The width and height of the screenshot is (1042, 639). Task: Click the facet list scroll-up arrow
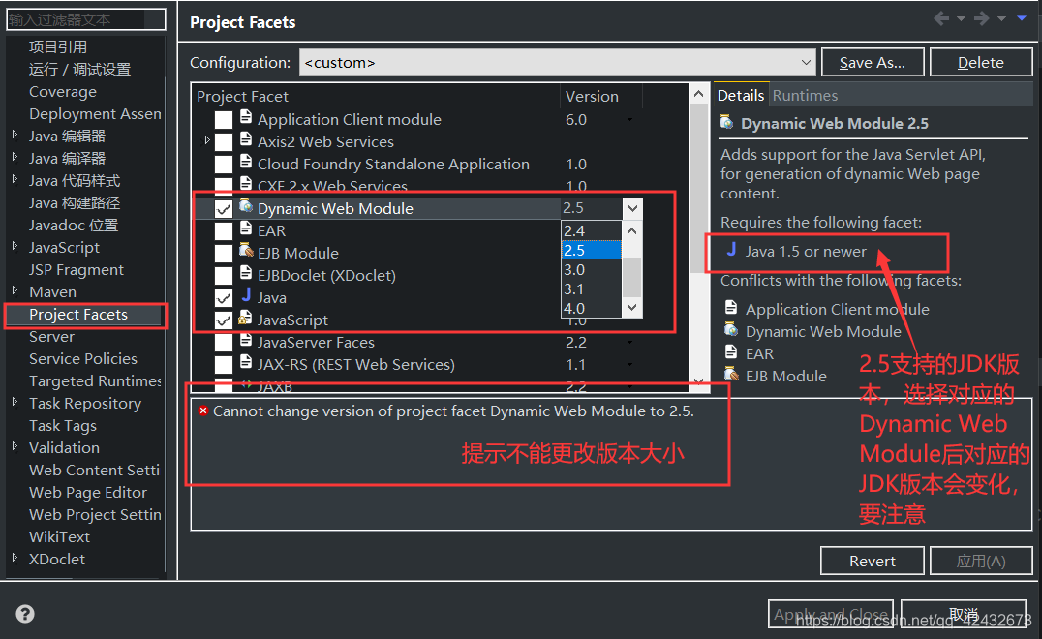tap(698, 94)
